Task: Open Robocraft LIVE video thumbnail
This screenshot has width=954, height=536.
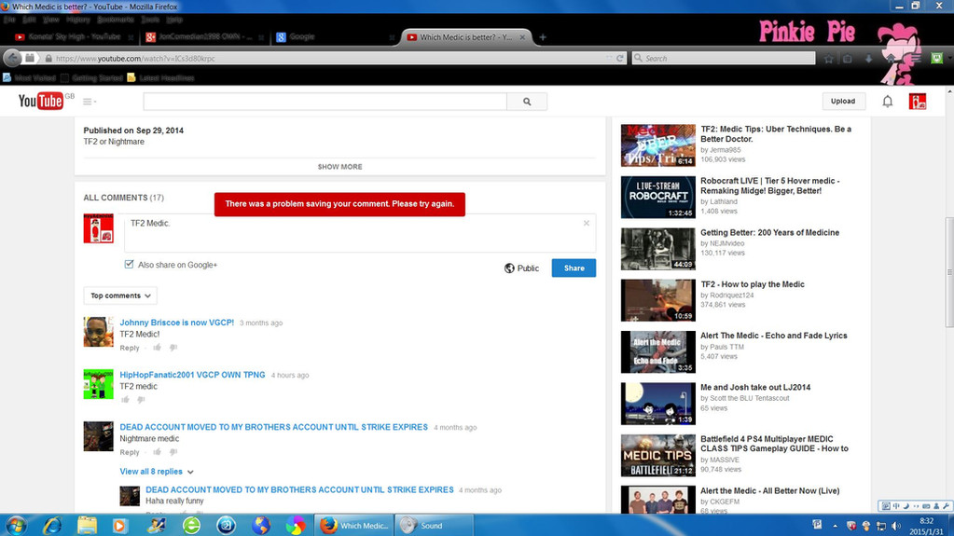Action: pyautogui.click(x=657, y=197)
